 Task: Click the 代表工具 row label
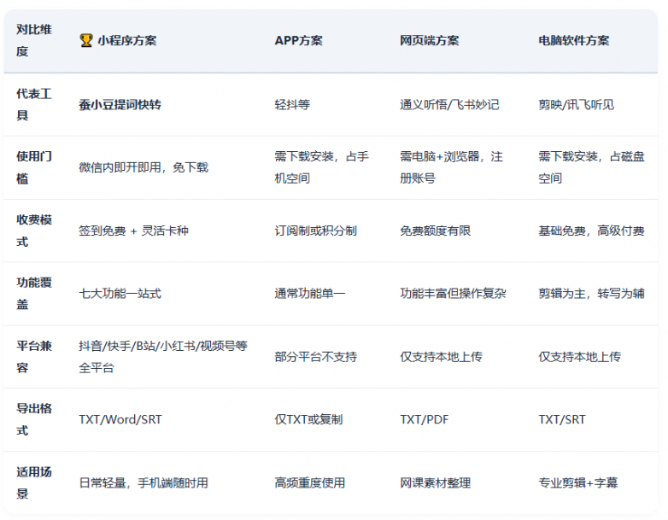click(34, 104)
